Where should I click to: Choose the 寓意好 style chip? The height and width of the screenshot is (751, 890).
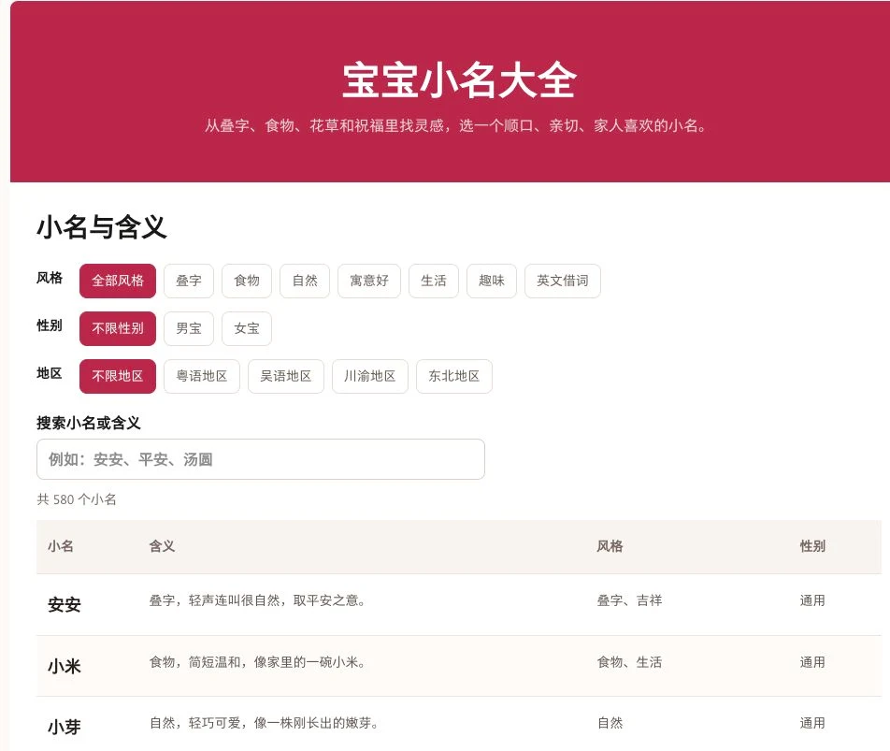point(369,281)
